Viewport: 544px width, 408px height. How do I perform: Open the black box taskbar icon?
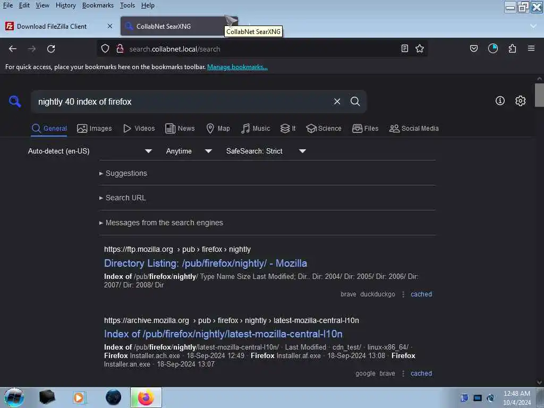click(47, 397)
